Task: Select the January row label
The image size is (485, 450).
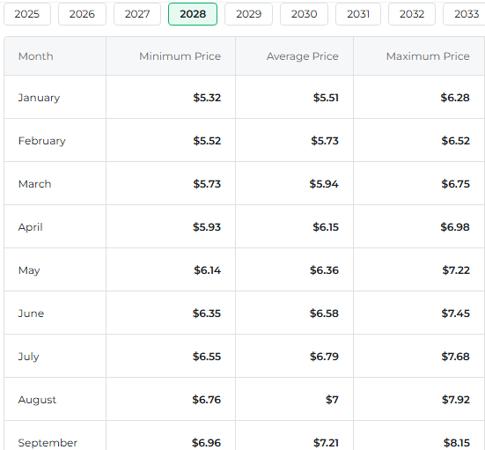Action: point(39,98)
